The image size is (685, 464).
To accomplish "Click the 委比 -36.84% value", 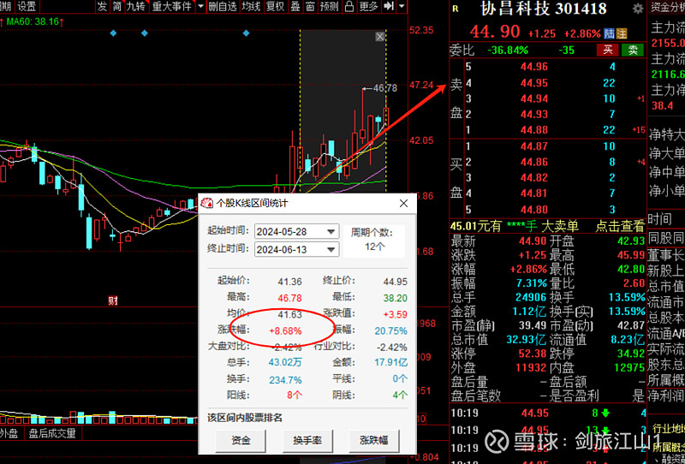I will (x=508, y=51).
